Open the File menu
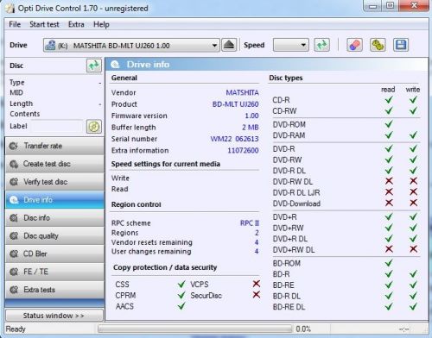This screenshot has width=432, height=338. pos(15,24)
